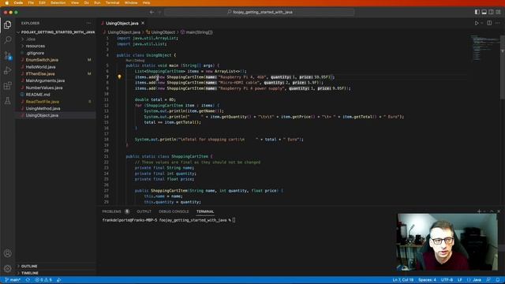
Task: Open the Selection menu
Action: coord(58,2)
